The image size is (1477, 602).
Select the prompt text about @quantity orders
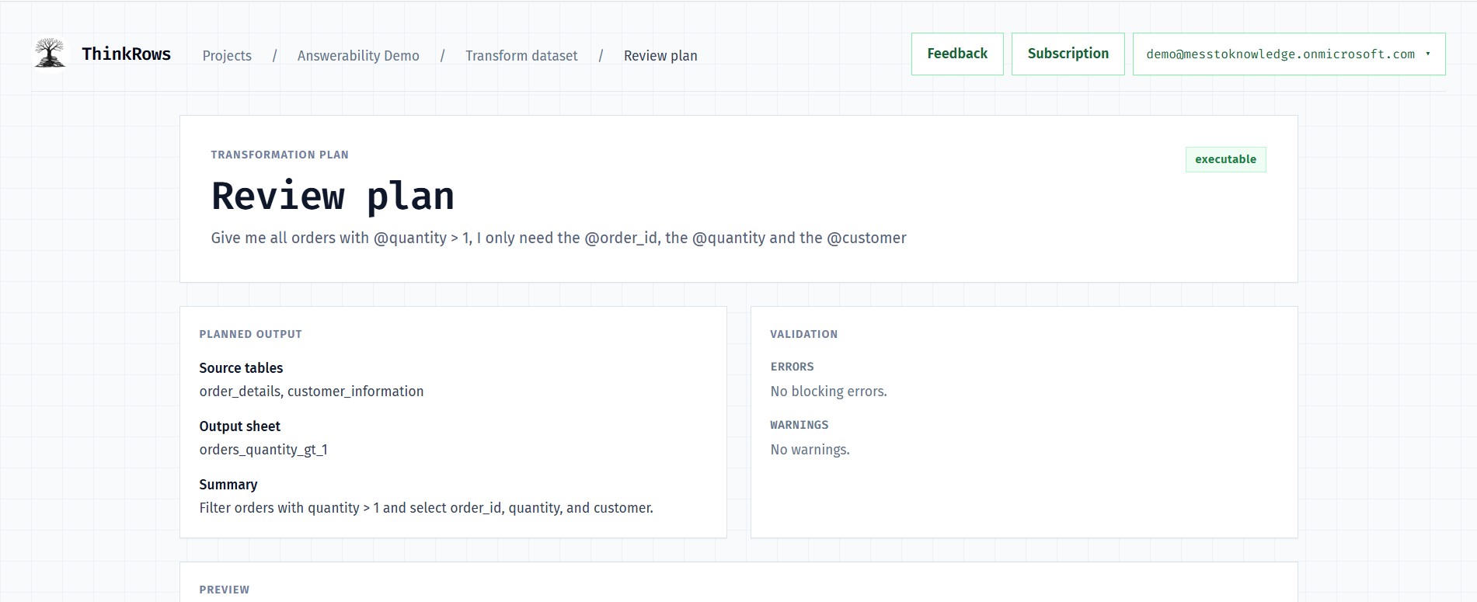tap(559, 238)
